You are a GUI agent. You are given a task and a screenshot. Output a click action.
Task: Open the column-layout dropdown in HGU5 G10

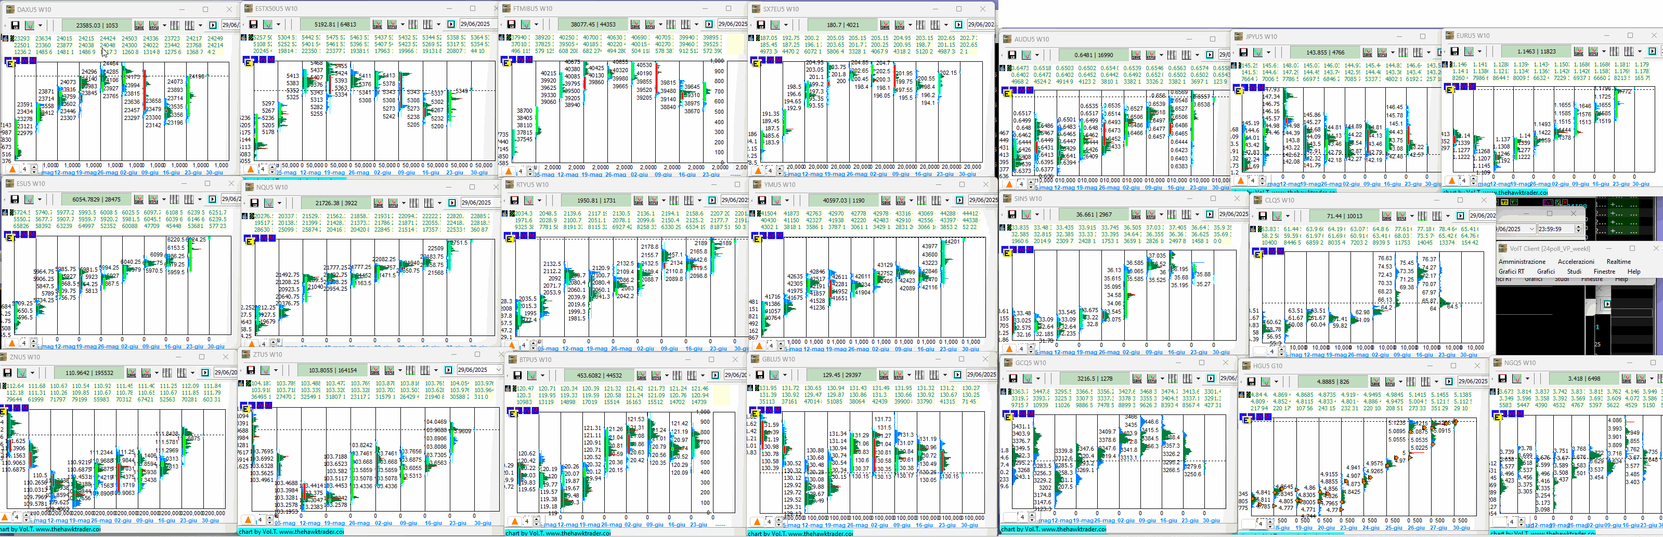(1436, 381)
